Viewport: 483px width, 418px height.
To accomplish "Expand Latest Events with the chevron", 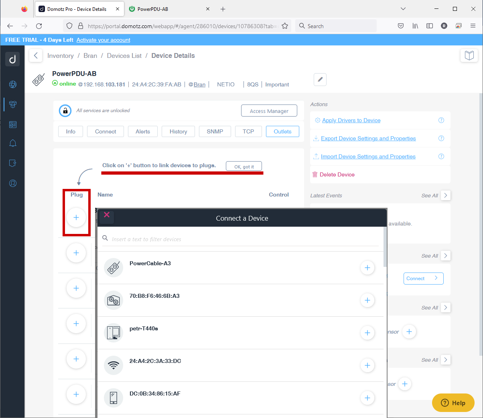I will [446, 195].
